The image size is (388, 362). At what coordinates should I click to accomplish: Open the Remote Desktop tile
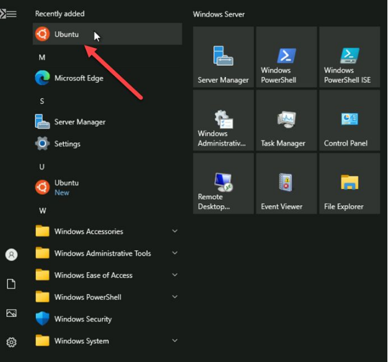point(223,183)
